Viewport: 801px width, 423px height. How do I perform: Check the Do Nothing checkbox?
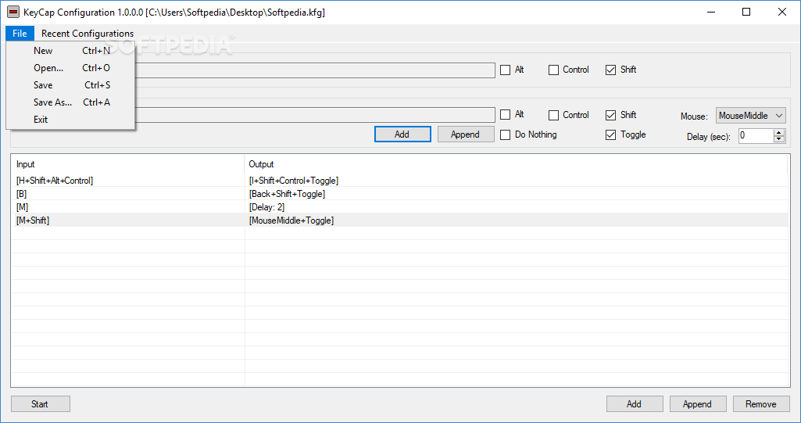[x=506, y=134]
